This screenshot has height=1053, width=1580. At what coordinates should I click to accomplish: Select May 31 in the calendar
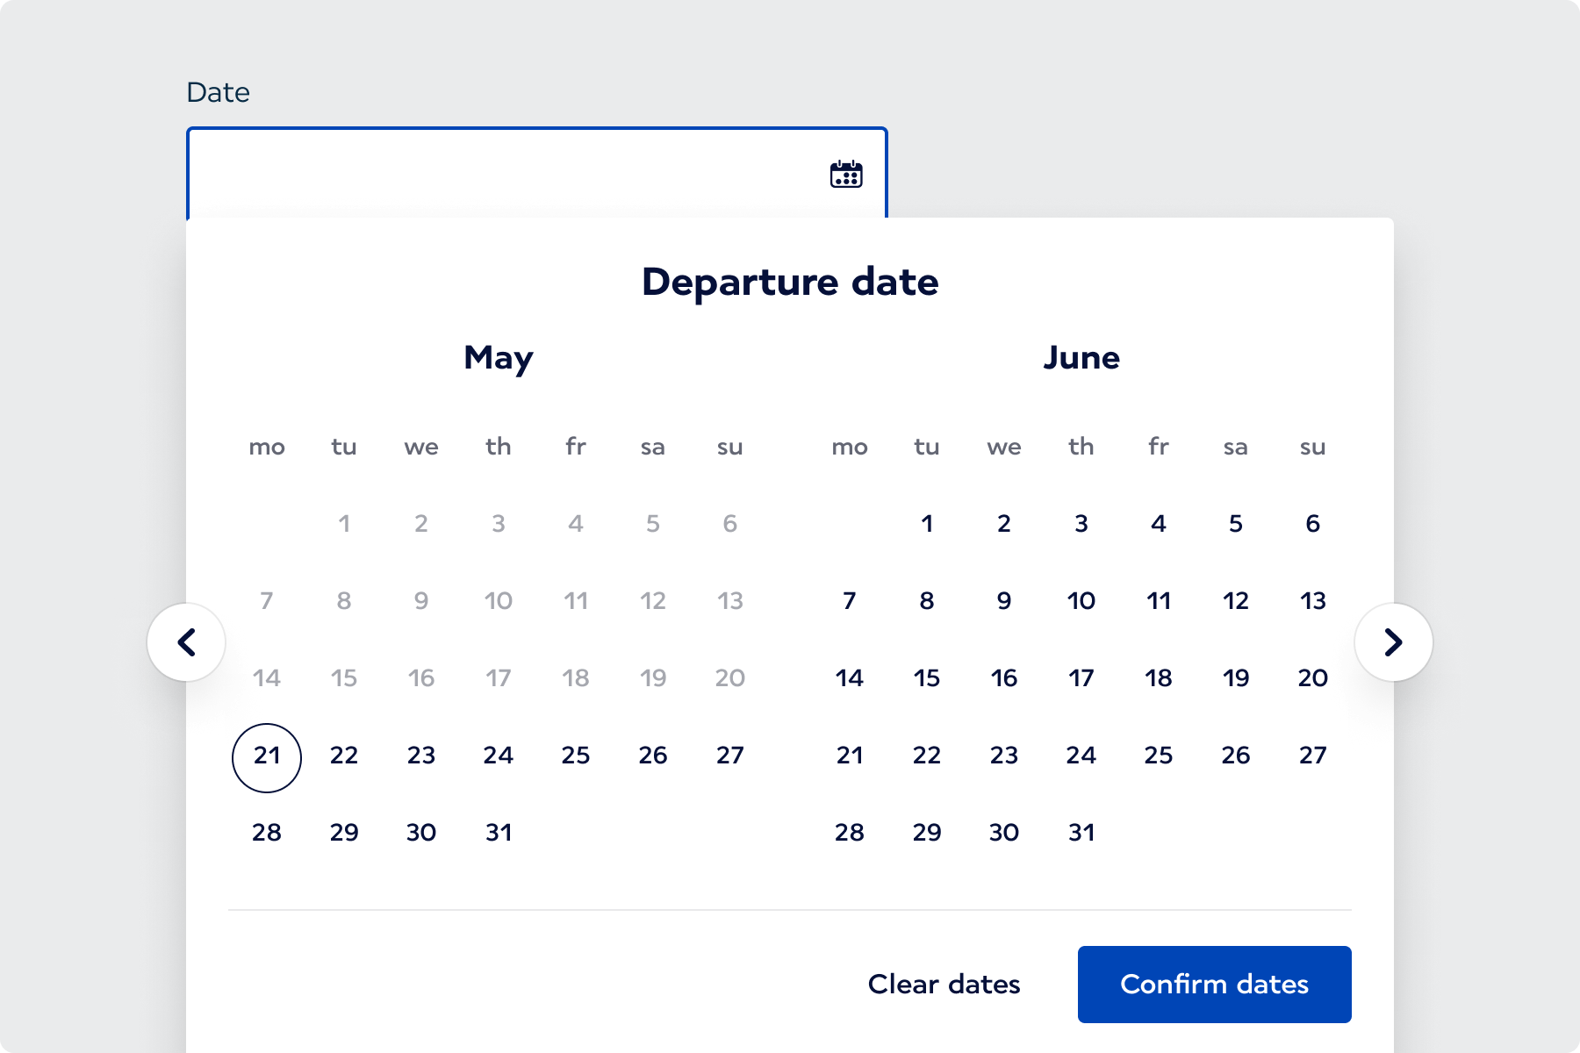pos(499,832)
